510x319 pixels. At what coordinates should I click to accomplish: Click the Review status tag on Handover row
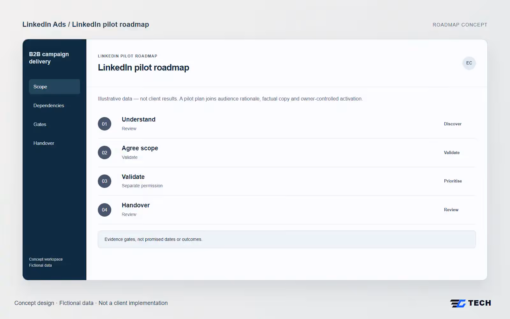[451, 210]
